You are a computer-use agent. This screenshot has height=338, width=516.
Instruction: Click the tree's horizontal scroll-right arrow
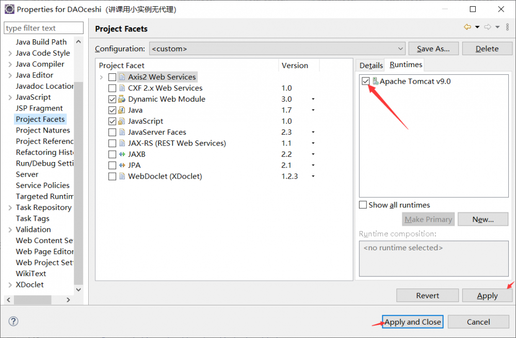coord(68,300)
